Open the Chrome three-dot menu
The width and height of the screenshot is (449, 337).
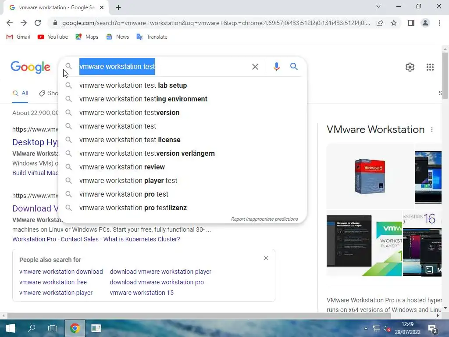(x=439, y=23)
